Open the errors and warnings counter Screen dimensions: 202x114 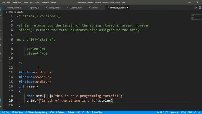5,112
